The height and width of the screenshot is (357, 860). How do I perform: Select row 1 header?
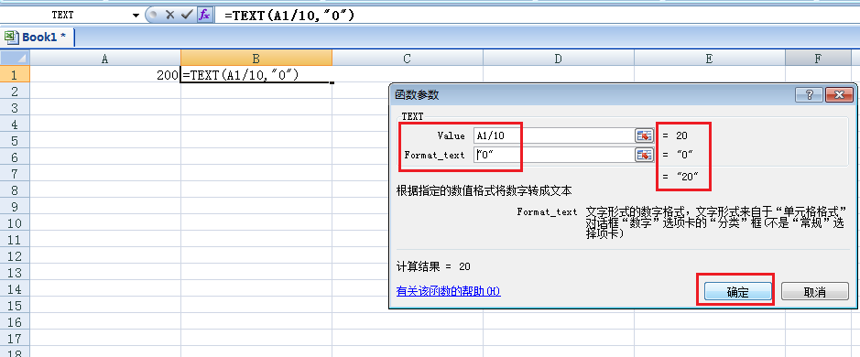[x=15, y=74]
